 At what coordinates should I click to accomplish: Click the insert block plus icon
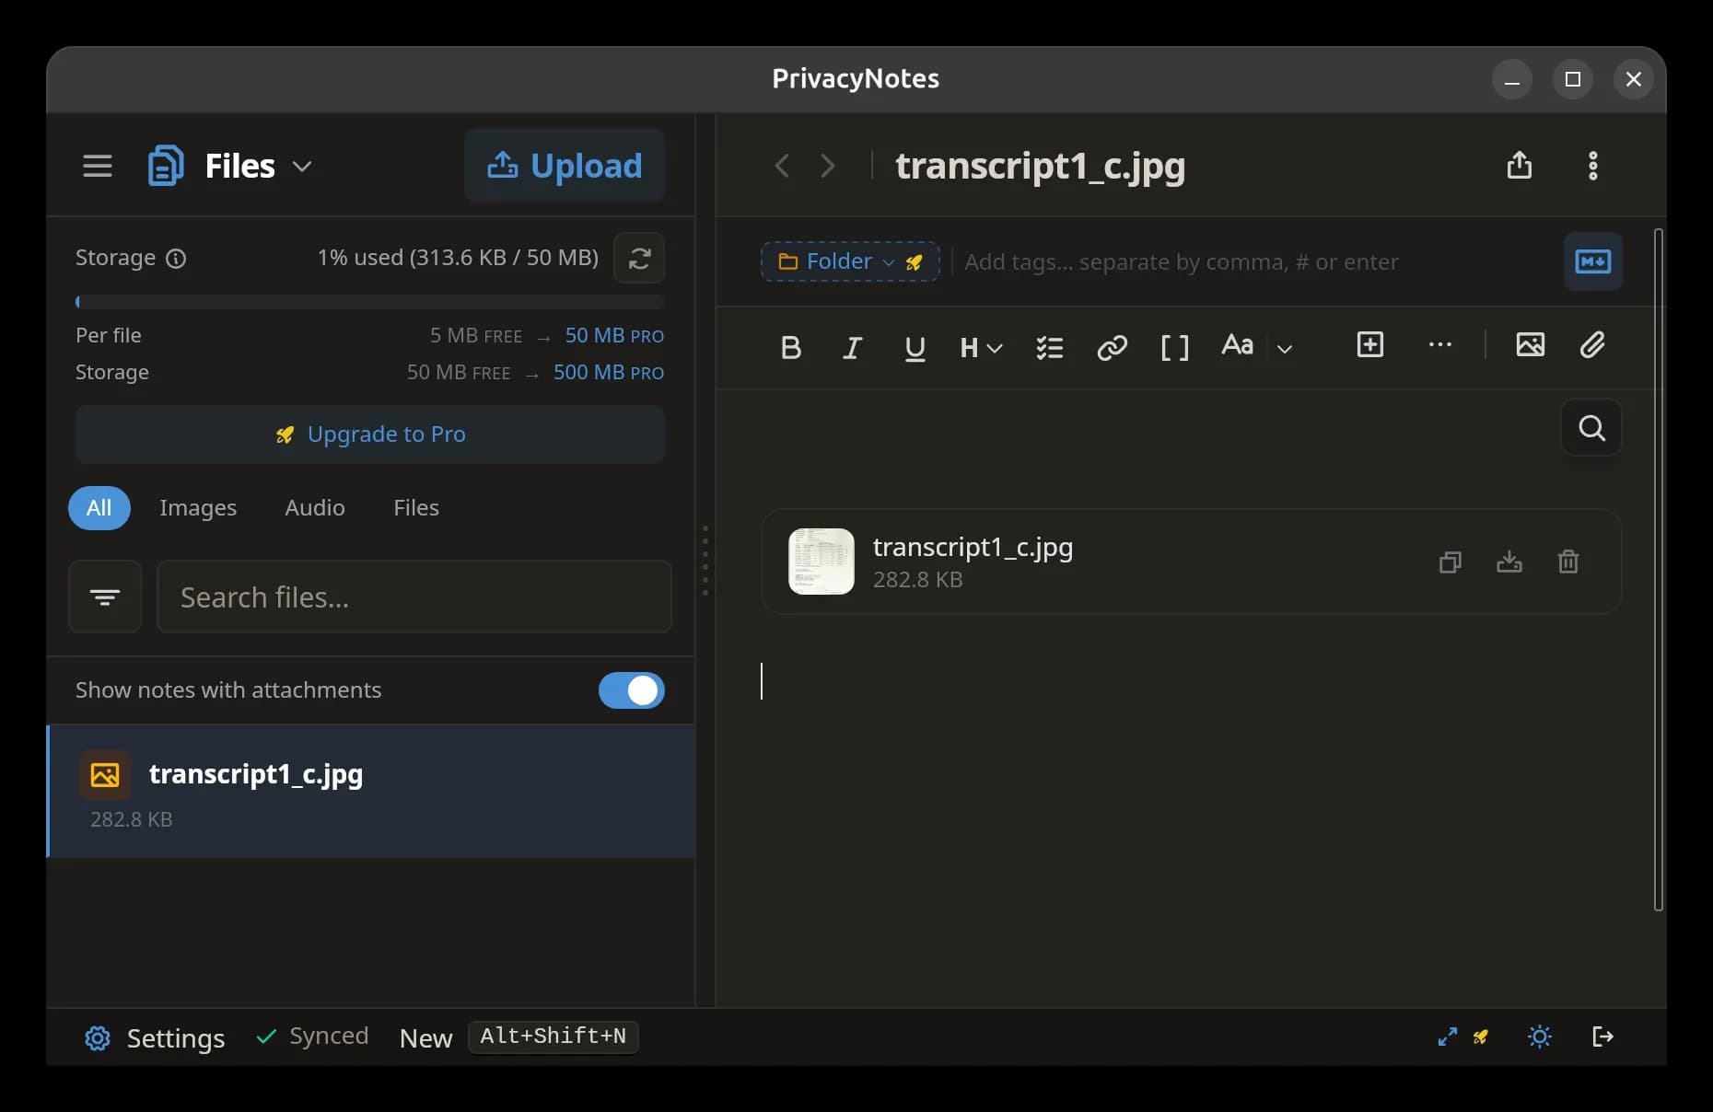(x=1370, y=344)
